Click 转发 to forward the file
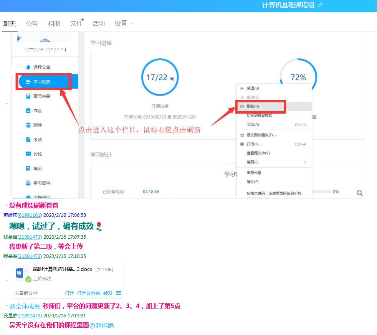Viewport: 377px width, 335px height. pos(108,293)
